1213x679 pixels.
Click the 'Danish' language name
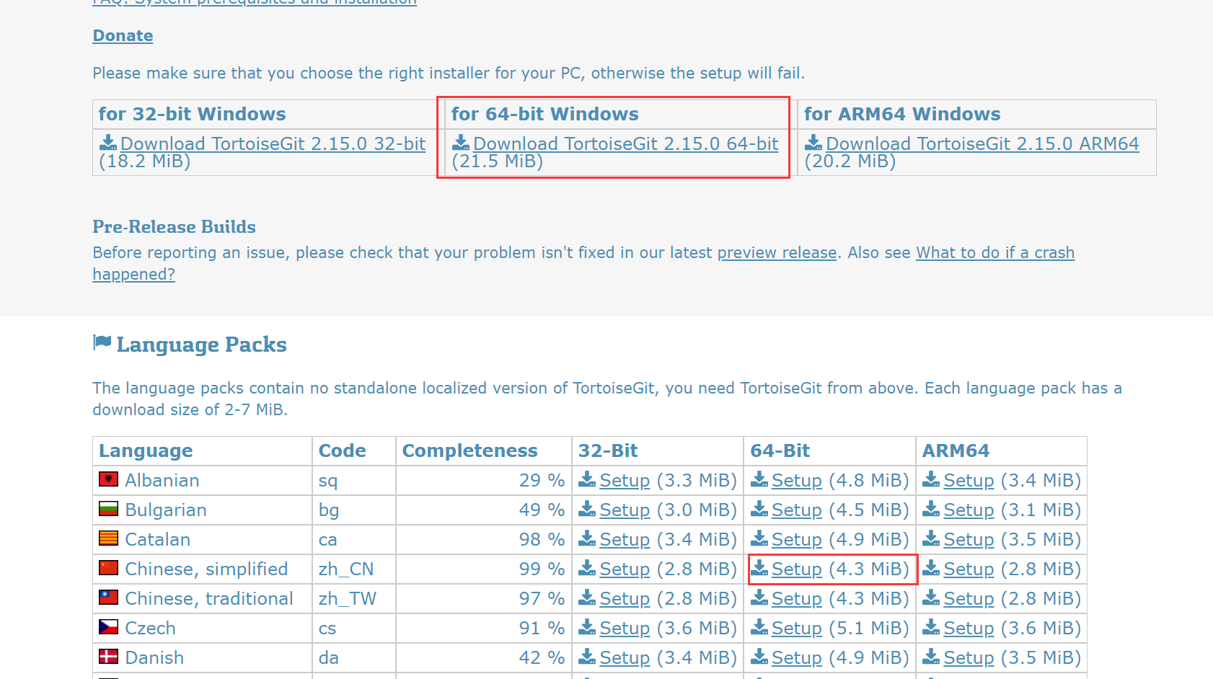click(x=154, y=657)
